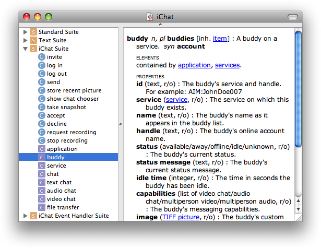The width and height of the screenshot is (321, 248).
Task: Expand the Text Suite disclosure triangle
Action: (25, 40)
